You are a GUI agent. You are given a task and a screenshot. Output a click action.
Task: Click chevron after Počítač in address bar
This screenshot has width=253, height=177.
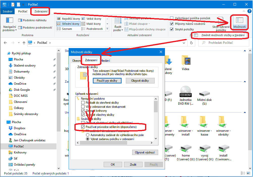(x=50, y=43)
